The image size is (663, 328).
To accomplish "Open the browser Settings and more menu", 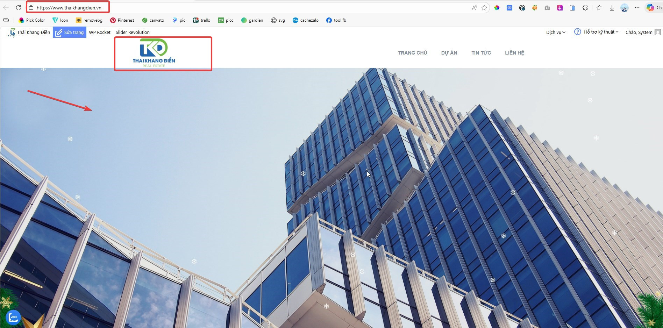I will point(637,8).
